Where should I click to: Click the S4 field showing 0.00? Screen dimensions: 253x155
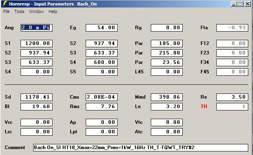point(36,72)
